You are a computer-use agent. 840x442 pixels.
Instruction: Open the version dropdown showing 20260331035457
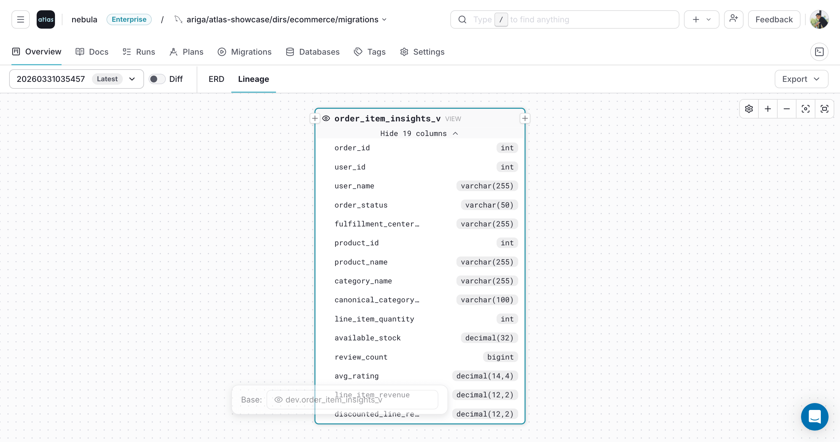pos(132,78)
